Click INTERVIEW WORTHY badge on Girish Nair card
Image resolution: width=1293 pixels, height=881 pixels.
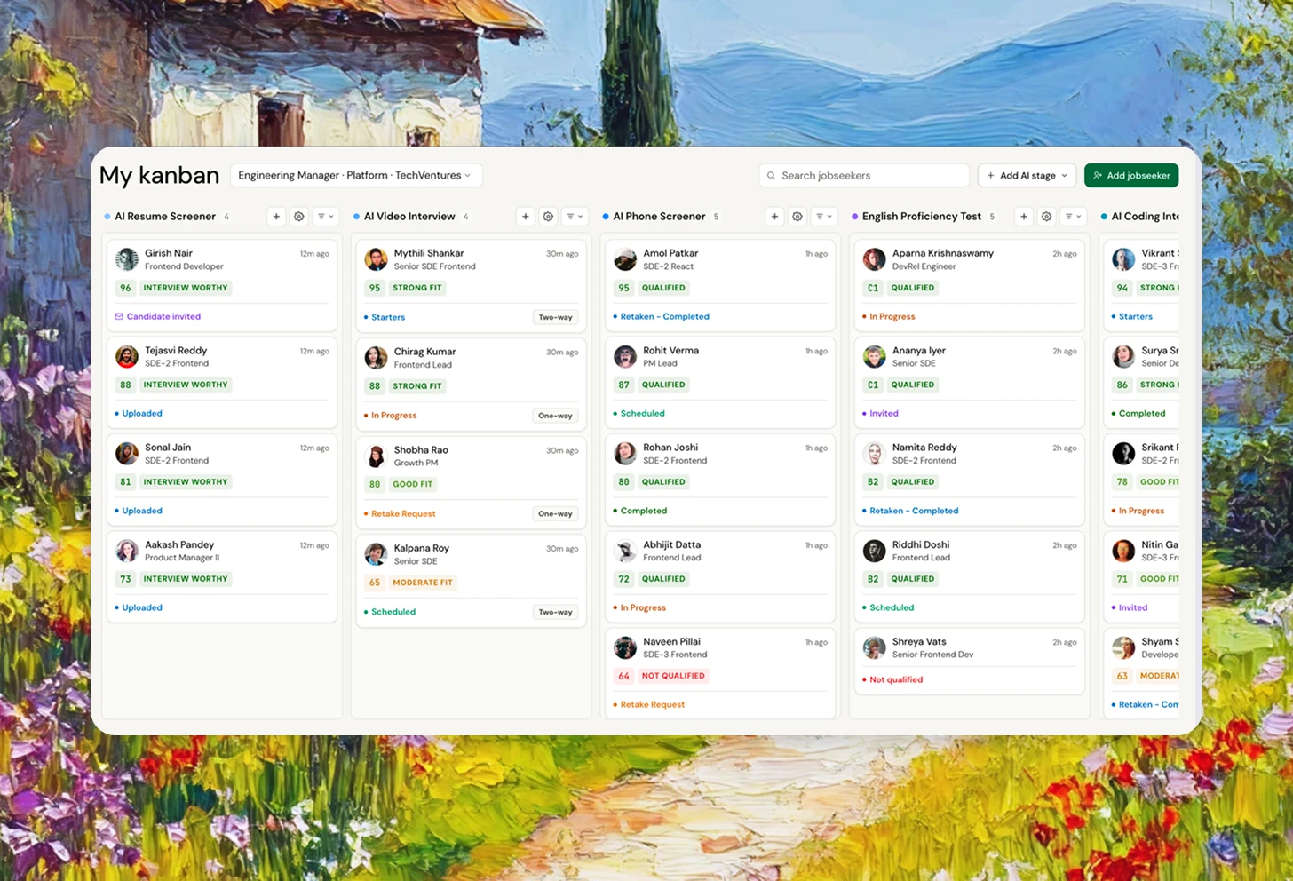coord(186,288)
